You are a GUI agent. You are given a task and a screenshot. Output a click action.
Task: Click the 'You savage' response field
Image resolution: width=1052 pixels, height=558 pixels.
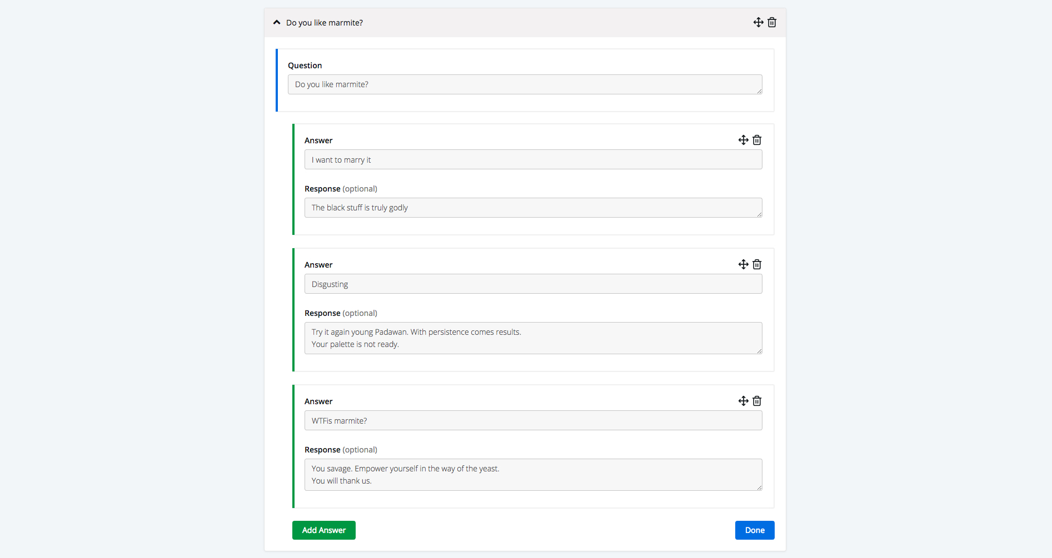pos(533,475)
